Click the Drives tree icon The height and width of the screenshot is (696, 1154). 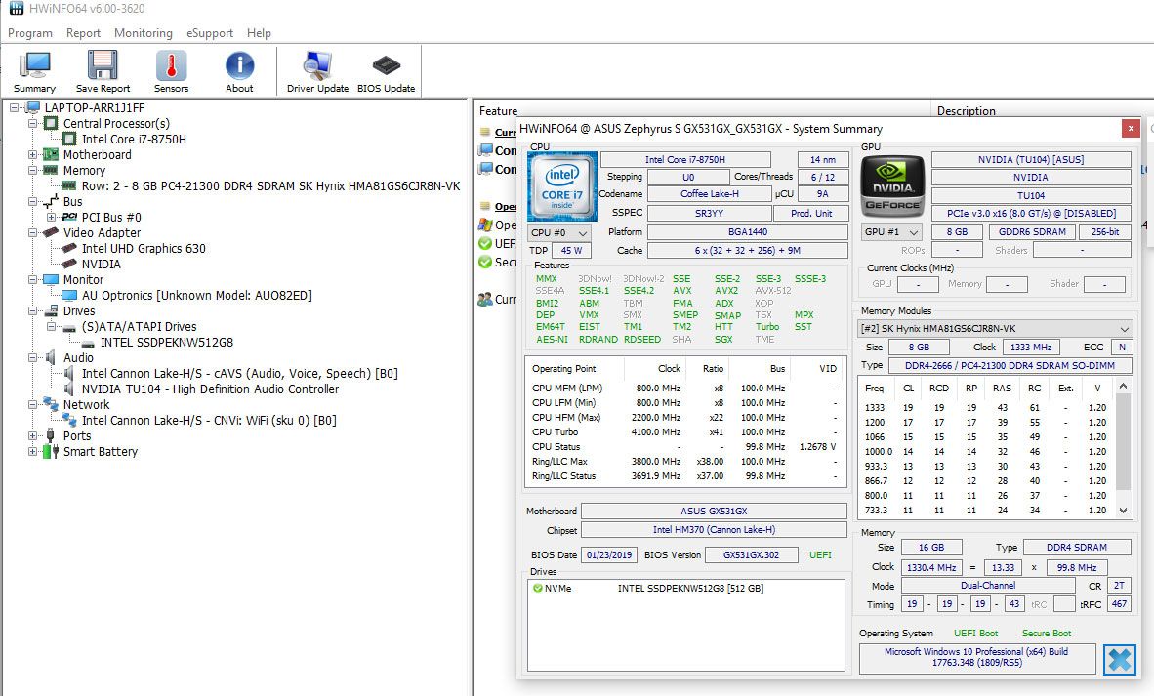[51, 310]
